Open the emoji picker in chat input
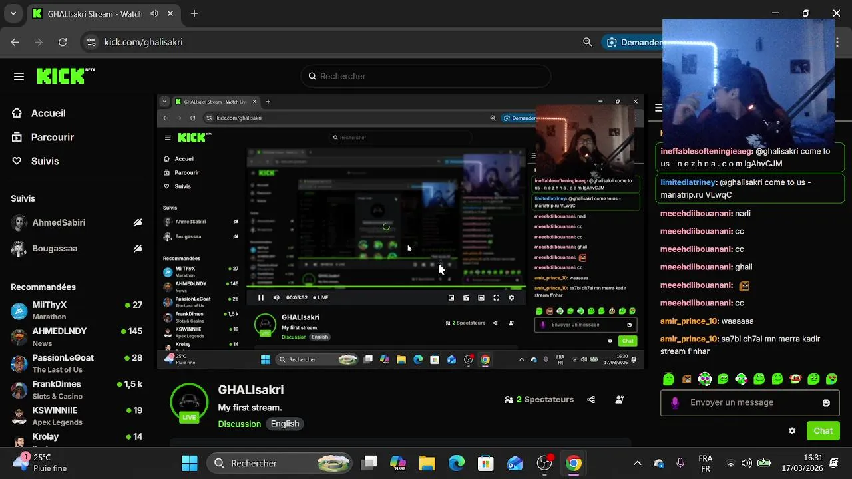The height and width of the screenshot is (479, 852). tap(826, 402)
